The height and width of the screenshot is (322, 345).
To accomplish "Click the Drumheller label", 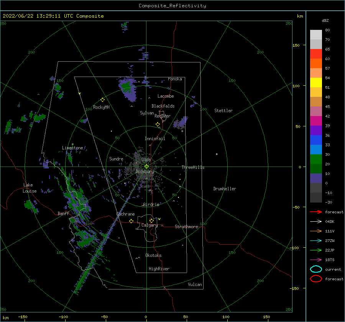I will 225,189.
